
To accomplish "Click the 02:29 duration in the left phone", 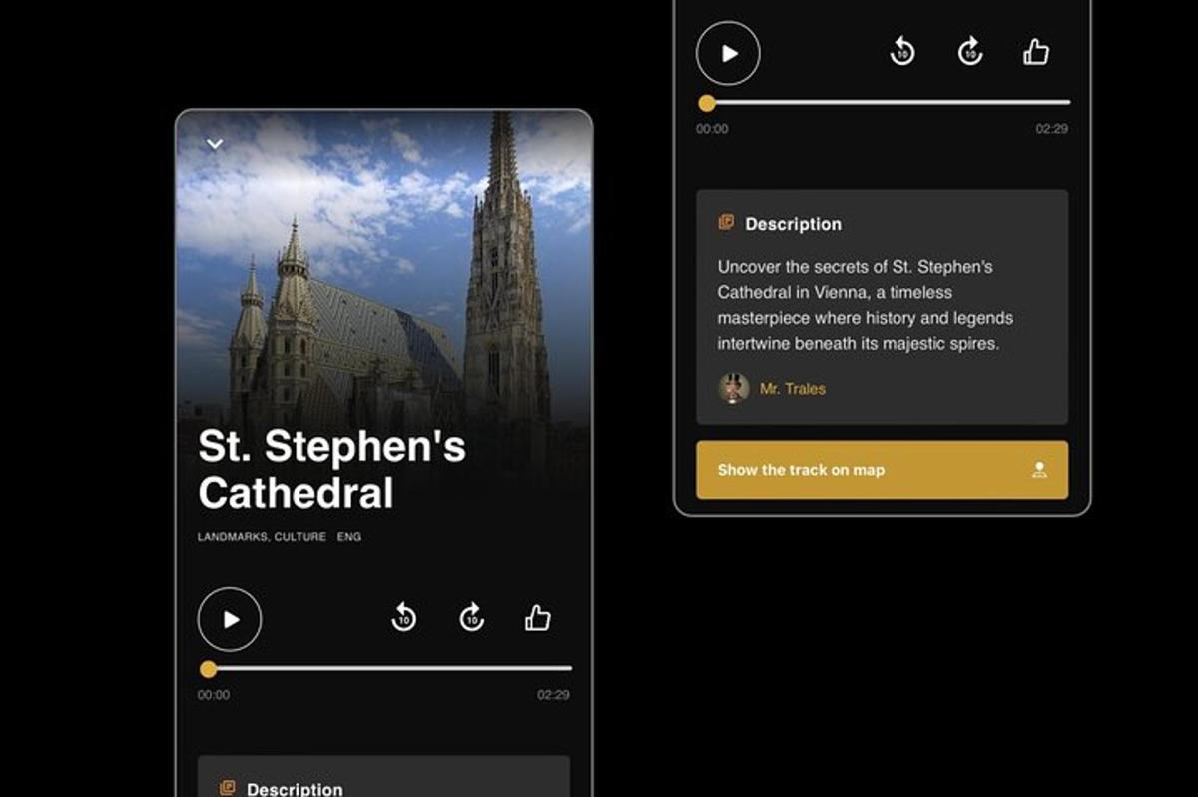I will click(553, 695).
